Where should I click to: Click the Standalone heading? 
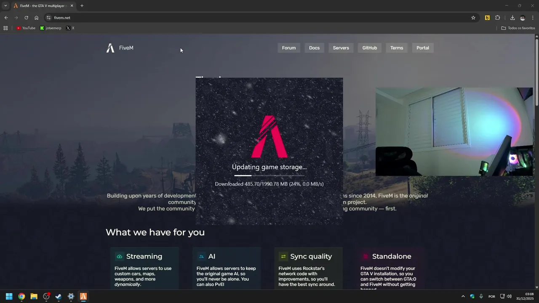click(x=392, y=256)
